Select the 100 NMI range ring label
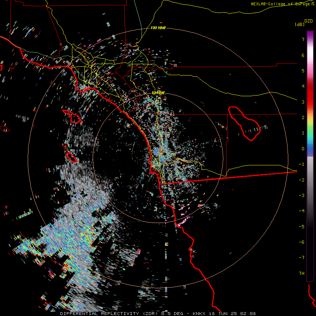 [x=158, y=28]
